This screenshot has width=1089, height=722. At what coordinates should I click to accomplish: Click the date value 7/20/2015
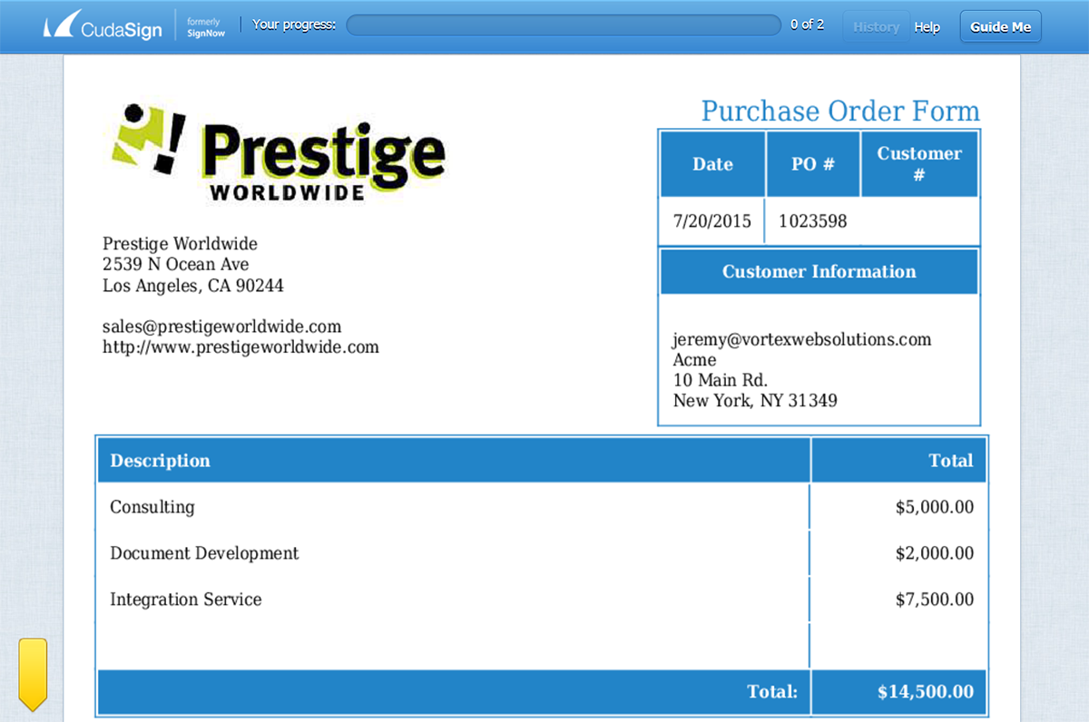712,220
